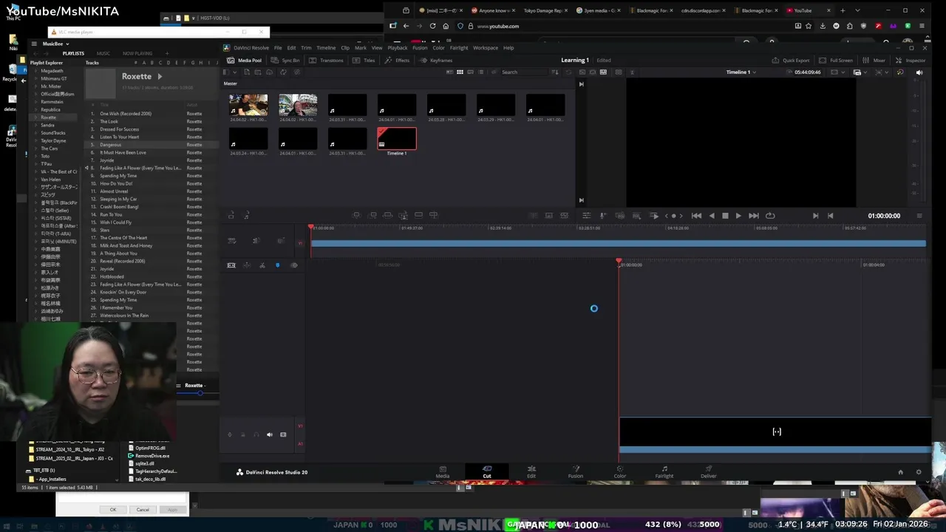Click the lower timeline red playhead
This screenshot has width=946, height=532.
[x=619, y=262]
